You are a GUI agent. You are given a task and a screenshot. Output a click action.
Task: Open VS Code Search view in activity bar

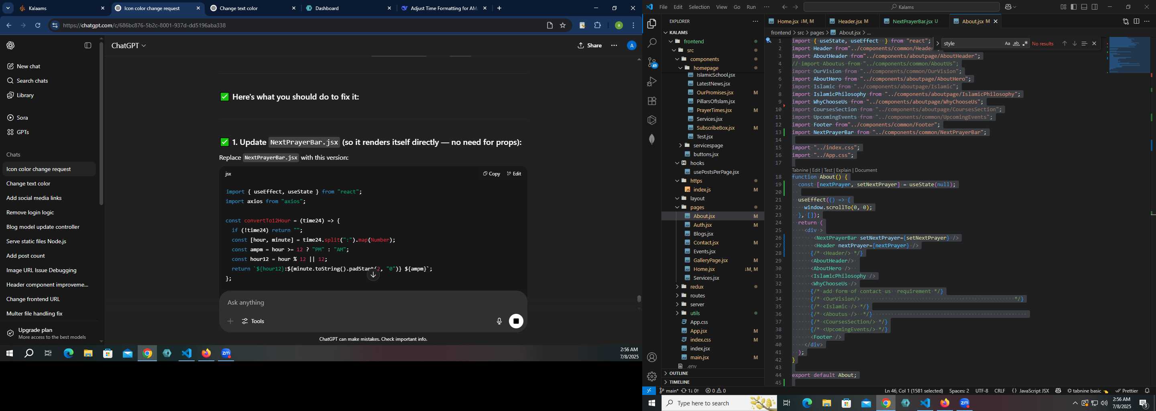(651, 43)
